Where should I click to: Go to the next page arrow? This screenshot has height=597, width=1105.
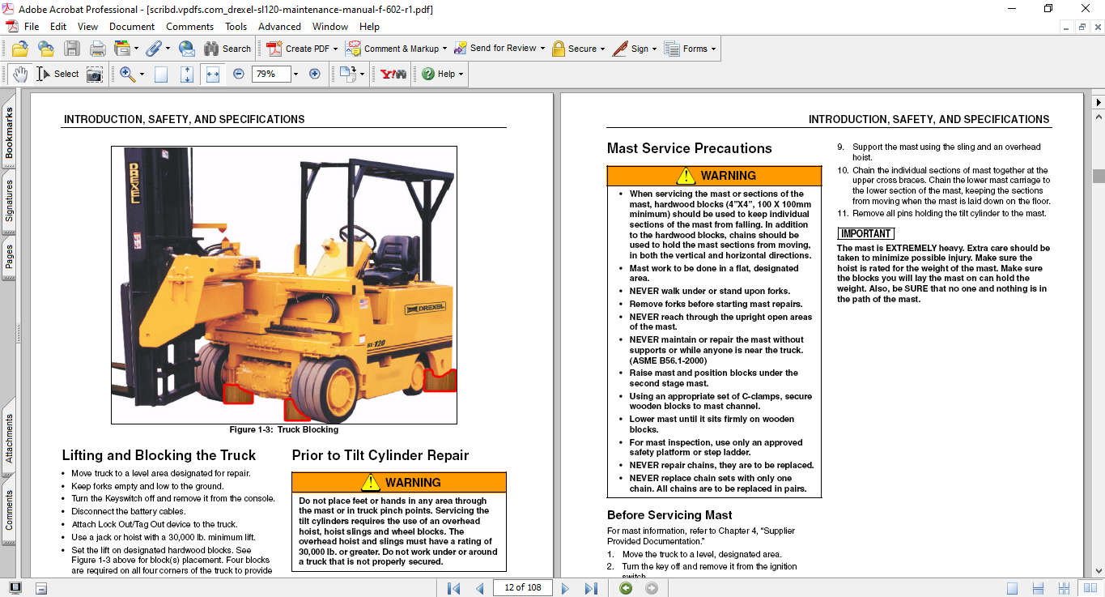pyautogui.click(x=565, y=588)
